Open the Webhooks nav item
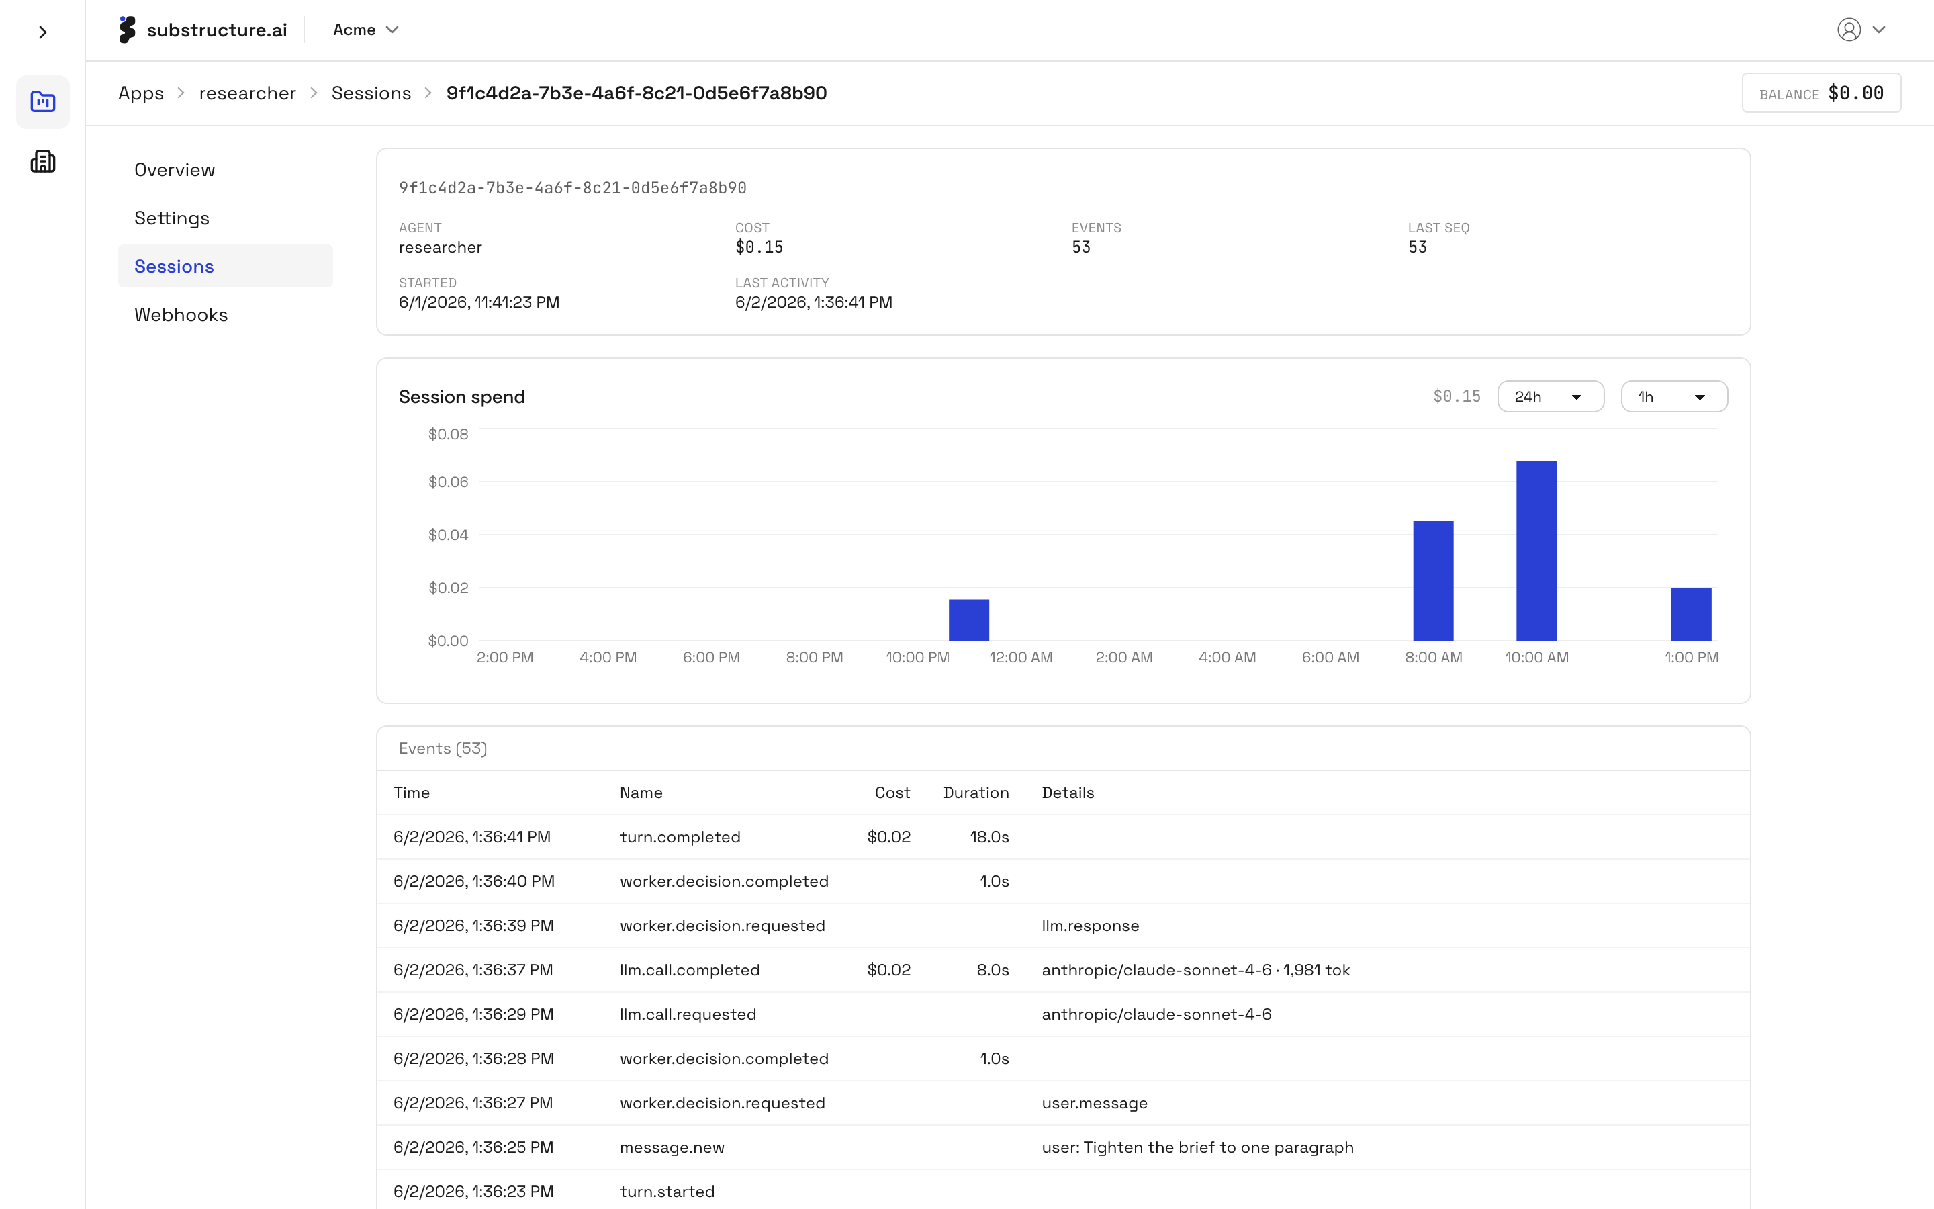Screen dimensions: 1934x1209 click(x=226, y=314)
